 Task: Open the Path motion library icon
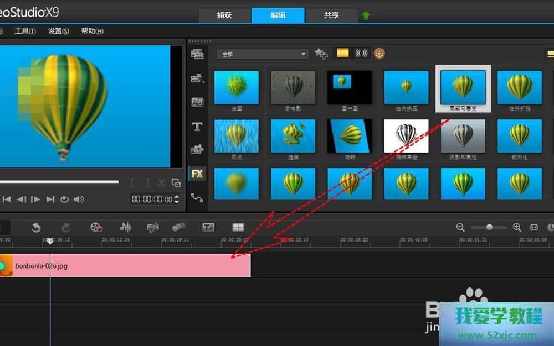[197, 197]
